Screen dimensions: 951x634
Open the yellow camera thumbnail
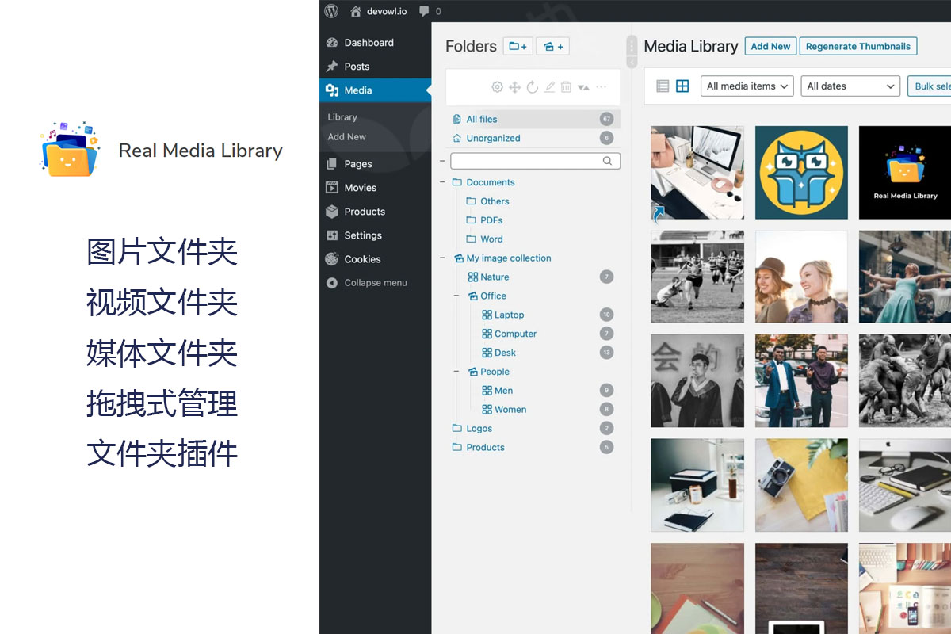click(801, 485)
